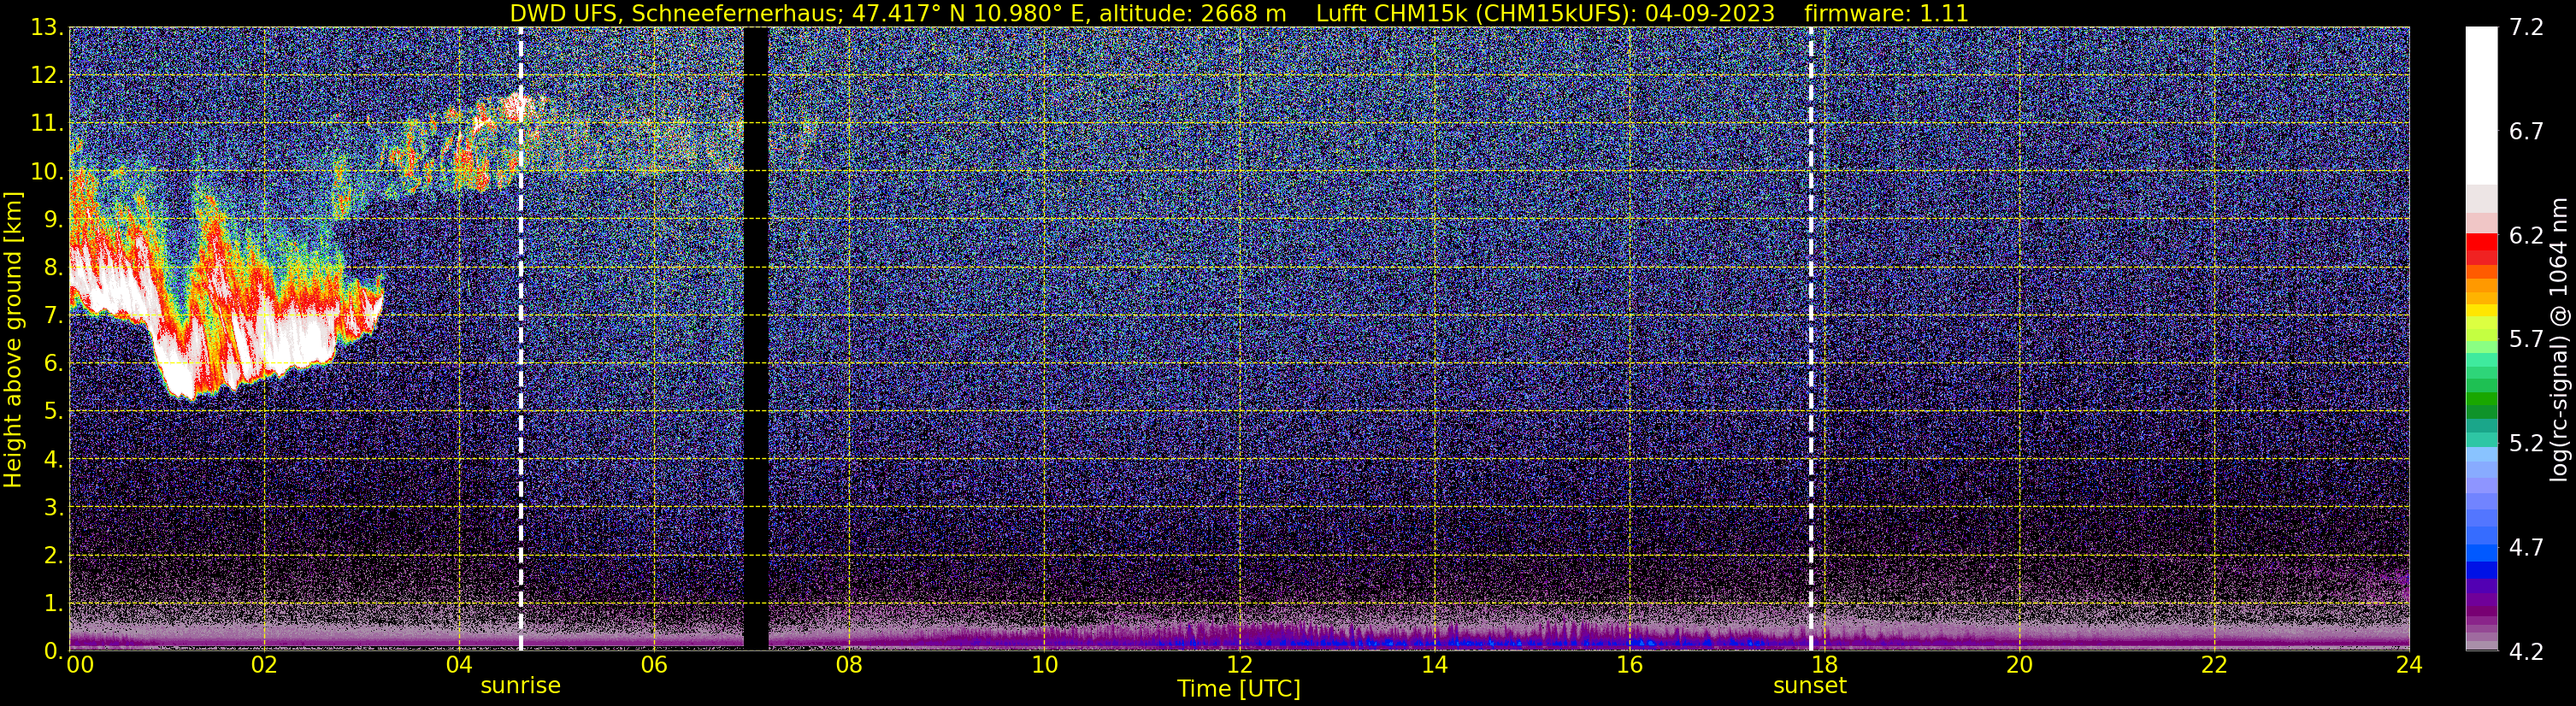Click the '7.2' colorbar tick label
This screenshot has width=2576, height=706.
2526,28
